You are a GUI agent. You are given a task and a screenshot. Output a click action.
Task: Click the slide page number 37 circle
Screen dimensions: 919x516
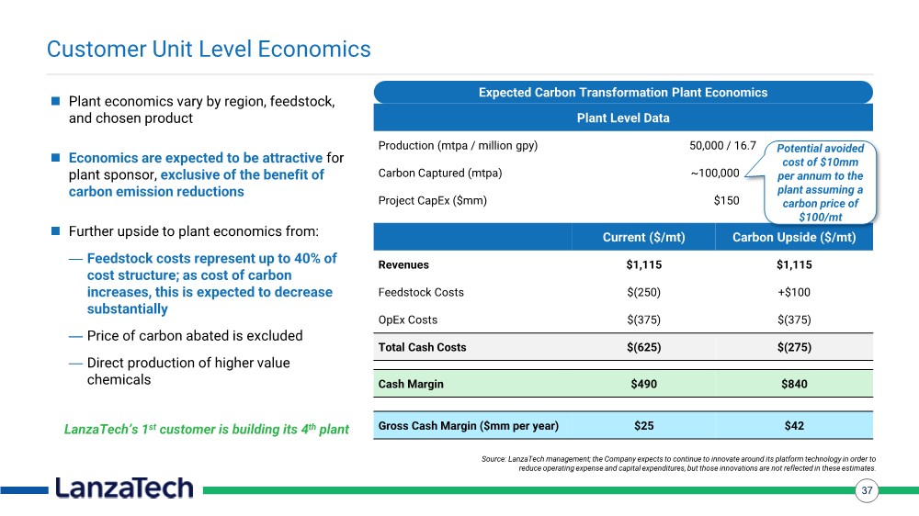[867, 490]
